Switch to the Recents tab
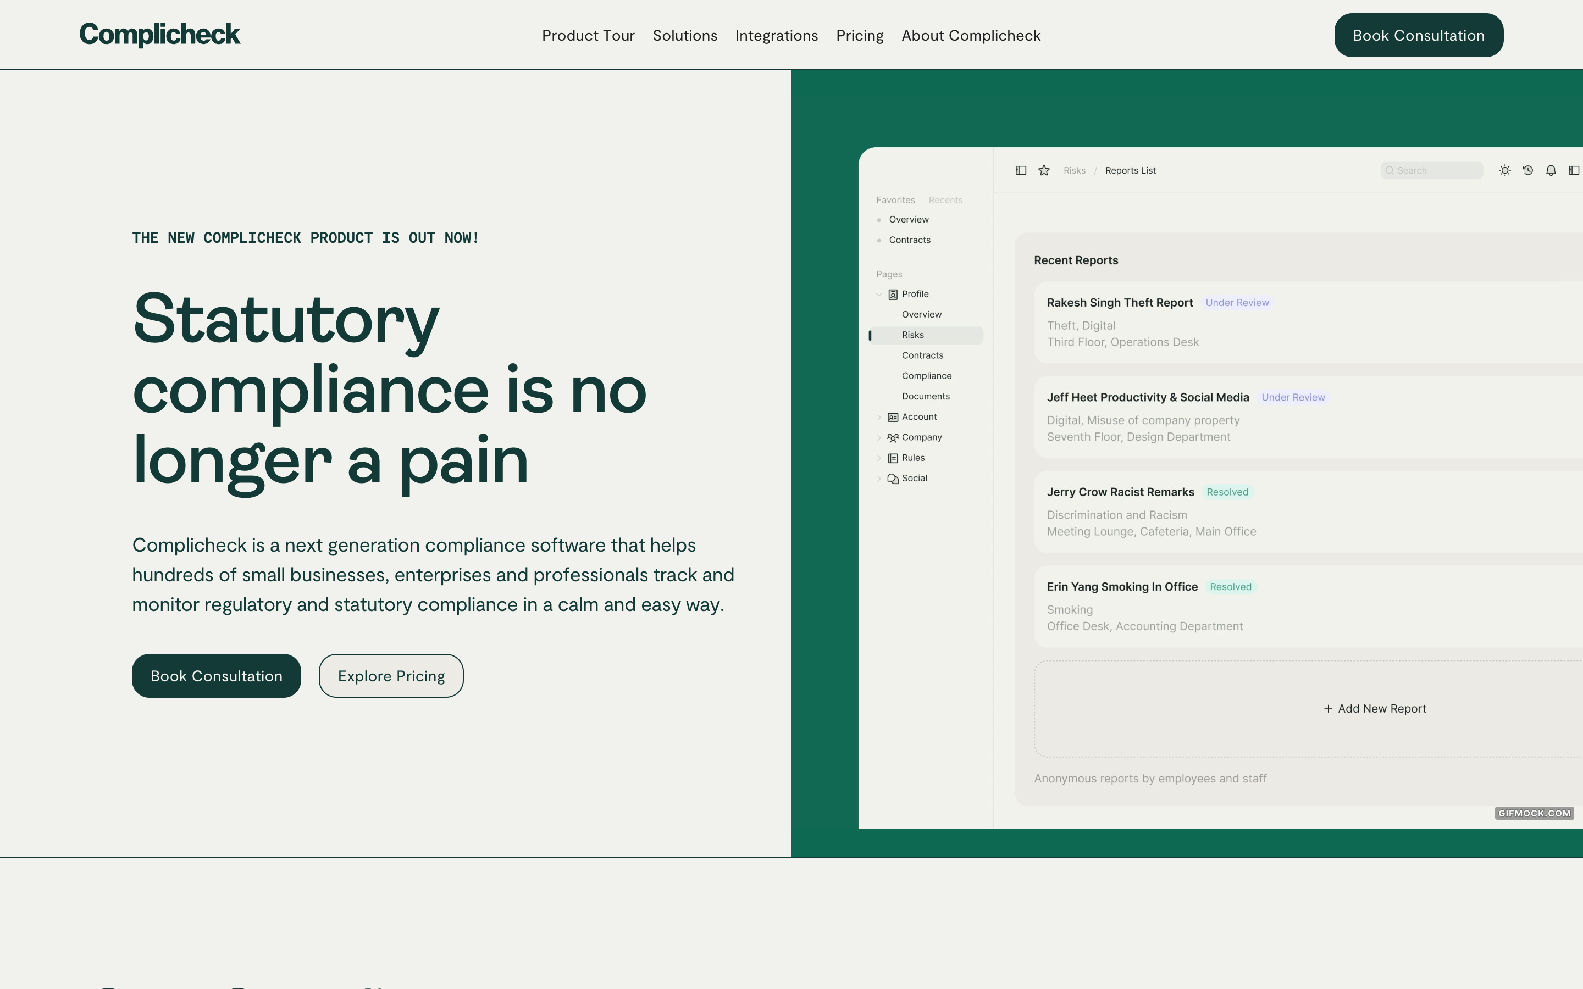 945,200
